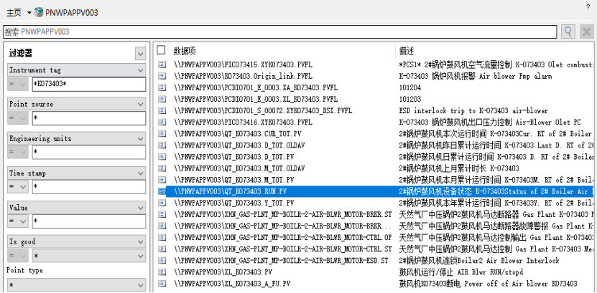Screen dimensions: 597x293
Task: Open the 主页 breadcrumb dropdown arrow
Action: click(x=29, y=13)
